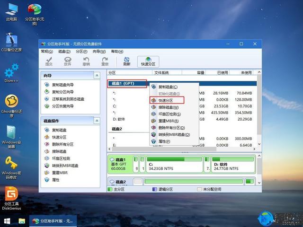Open CGI备份还原 desktop icon
Screen dimensions: 303x227
point(11,42)
